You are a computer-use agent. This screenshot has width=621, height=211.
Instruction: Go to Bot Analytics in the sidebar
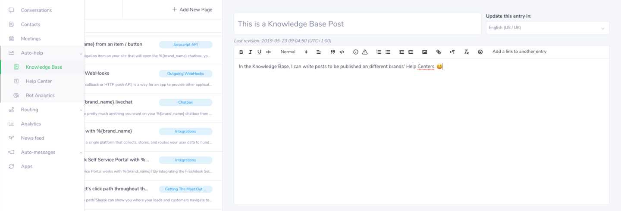(40, 95)
